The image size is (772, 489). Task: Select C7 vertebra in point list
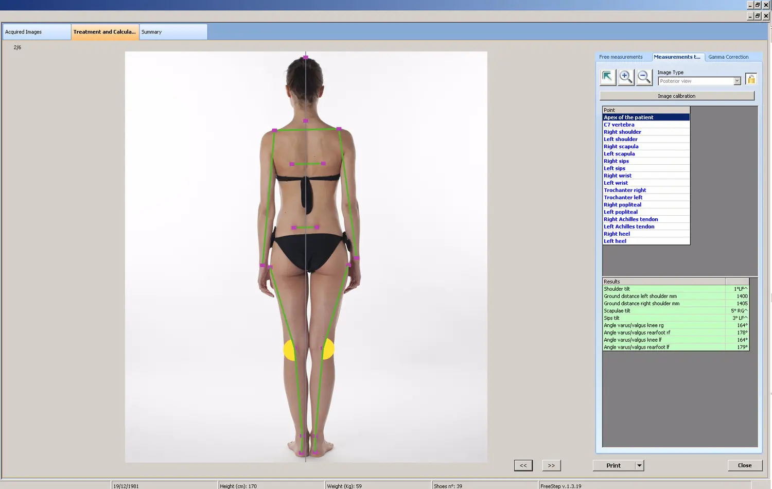pos(619,125)
